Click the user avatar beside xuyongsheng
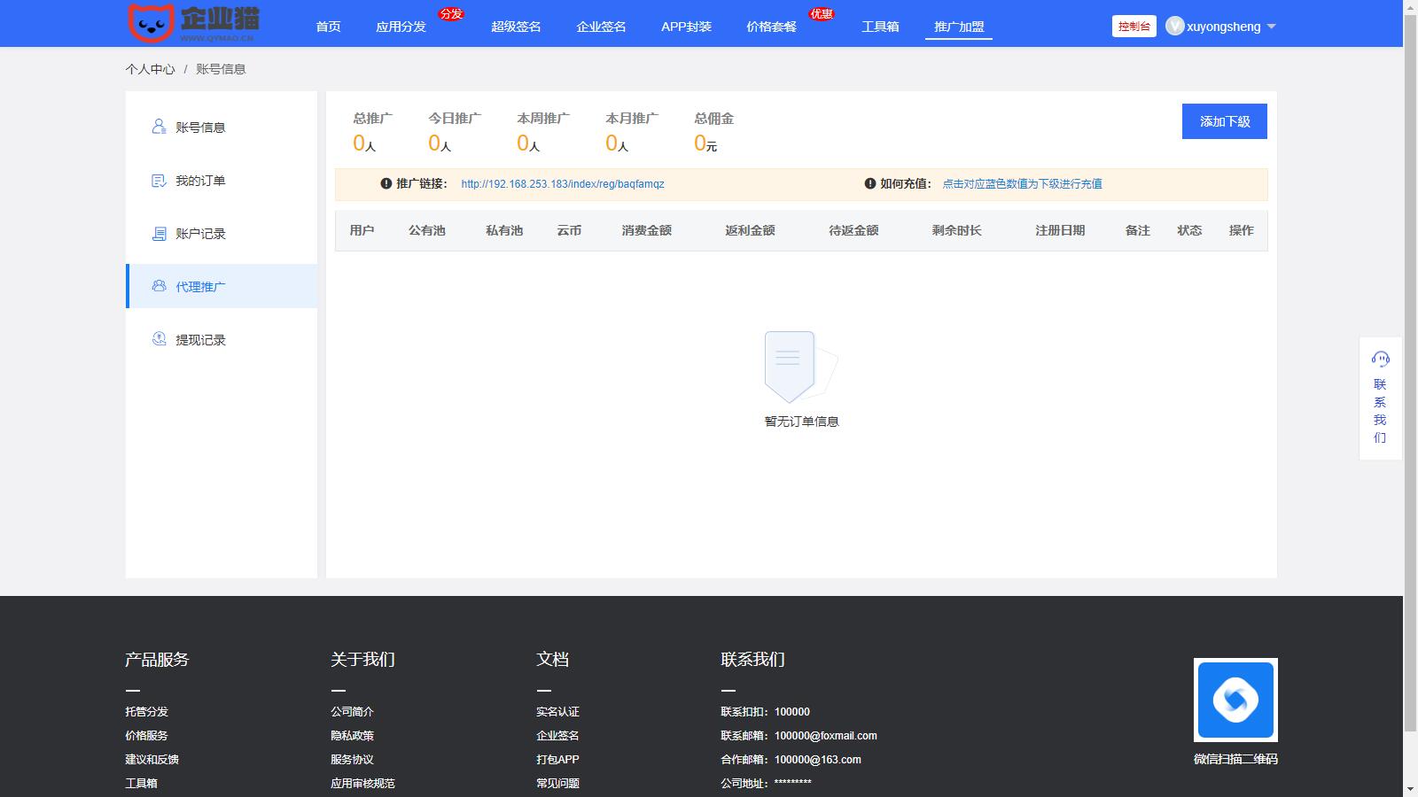 [x=1174, y=27]
